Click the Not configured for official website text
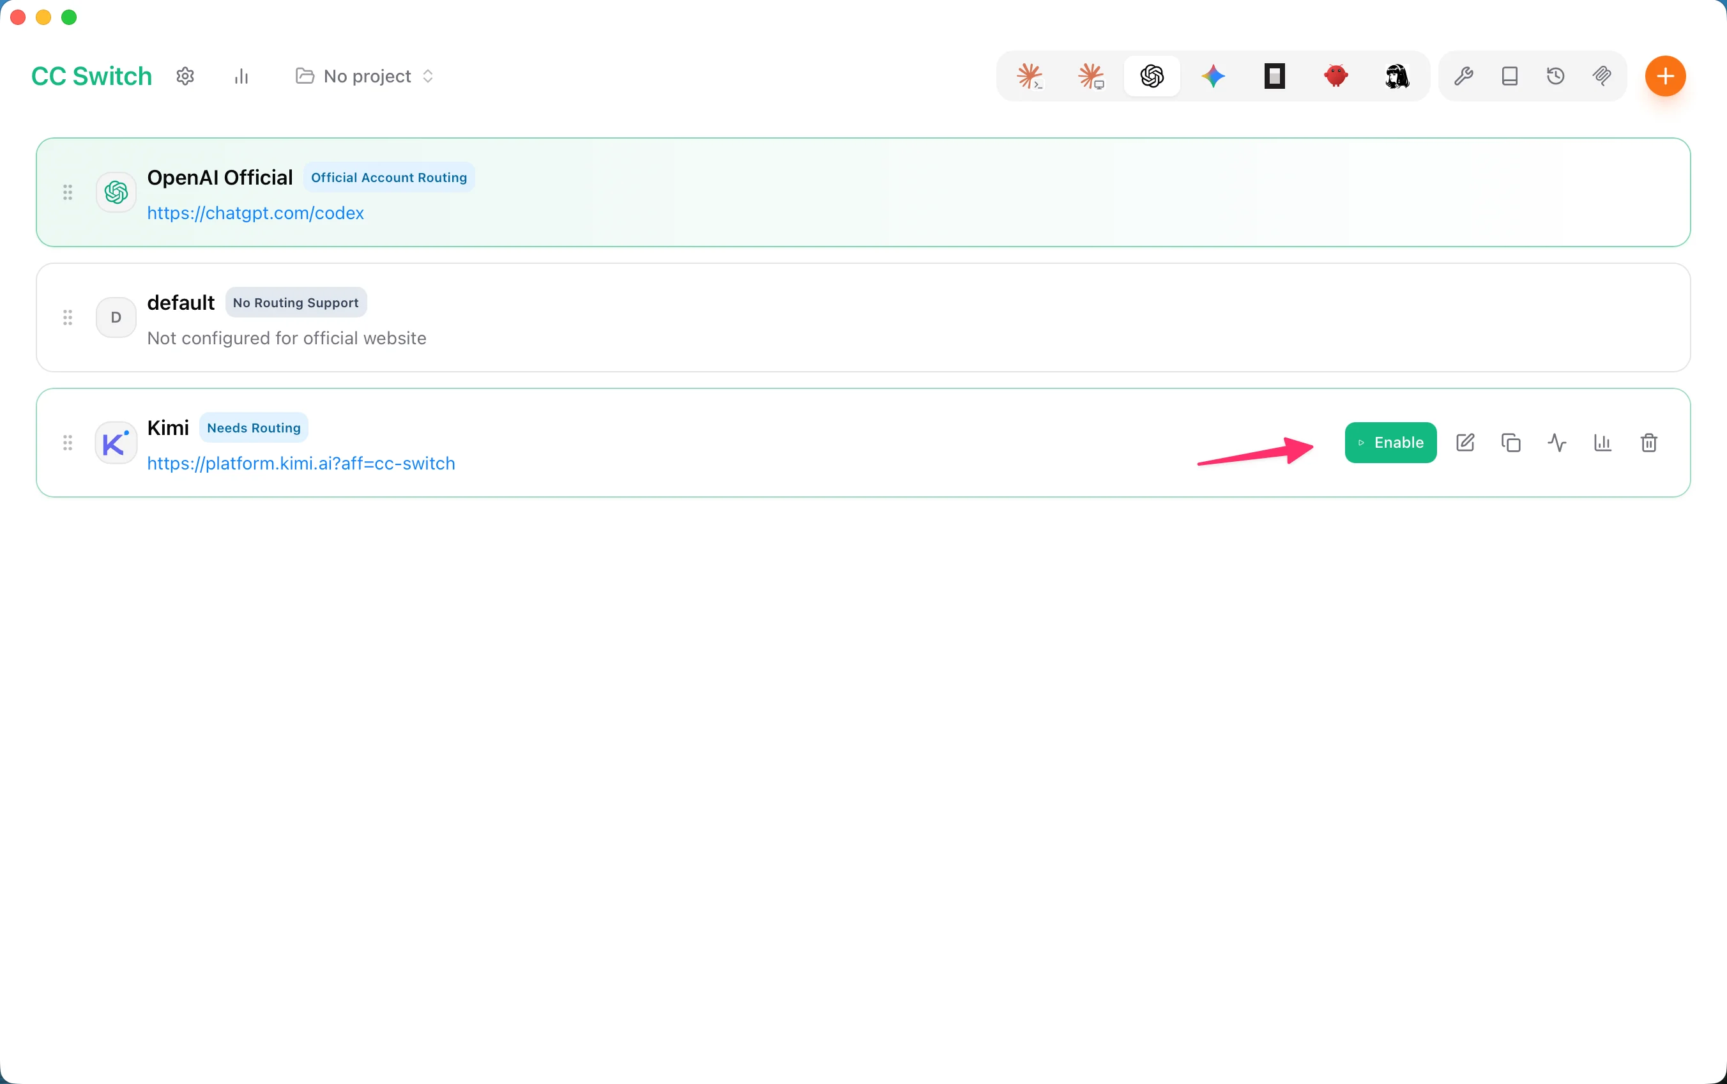The height and width of the screenshot is (1084, 1727). [287, 338]
